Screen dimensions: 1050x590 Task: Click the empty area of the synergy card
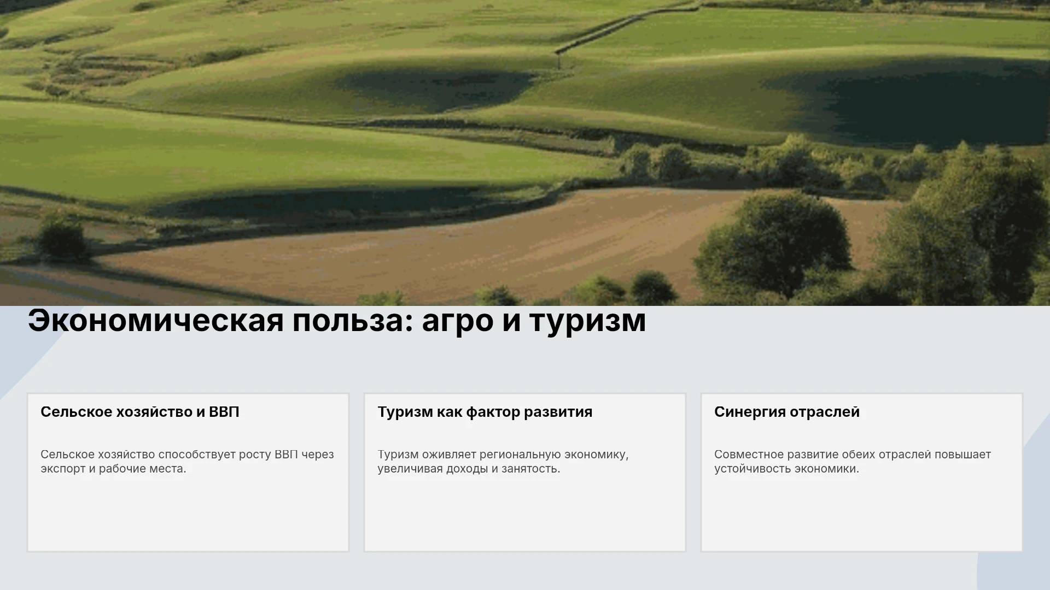861,514
